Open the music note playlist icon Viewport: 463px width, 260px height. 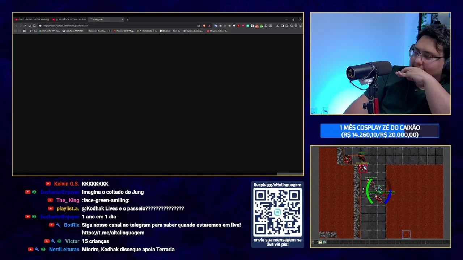(x=277, y=26)
